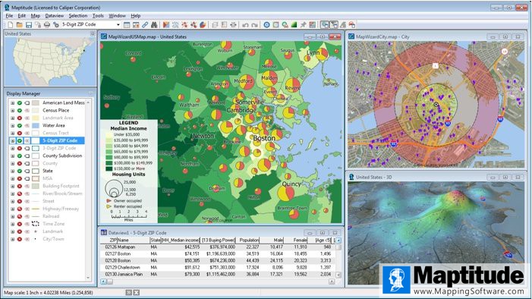The image size is (532, 299).
Task: Click the Landmark Area yellow swatch
Action: (35, 118)
